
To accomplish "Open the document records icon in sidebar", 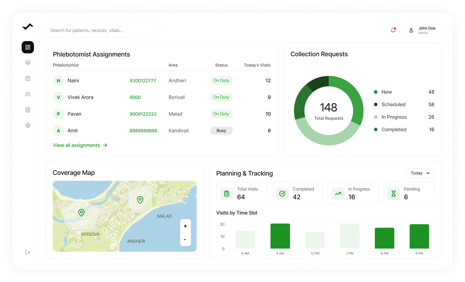I will coord(28,110).
